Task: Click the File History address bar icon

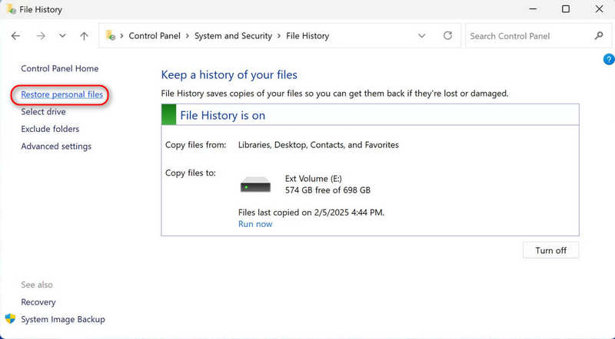Action: click(111, 35)
